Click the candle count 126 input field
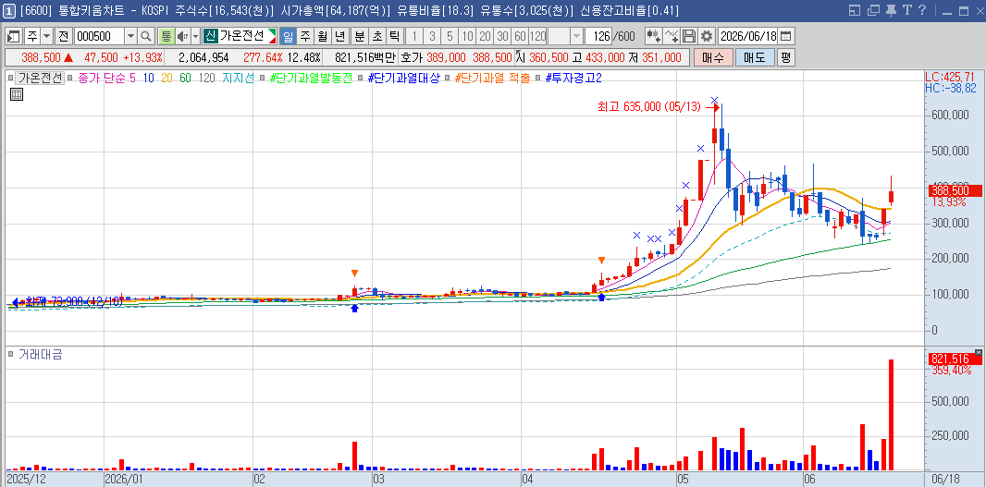The height and width of the screenshot is (487, 986). coord(598,36)
